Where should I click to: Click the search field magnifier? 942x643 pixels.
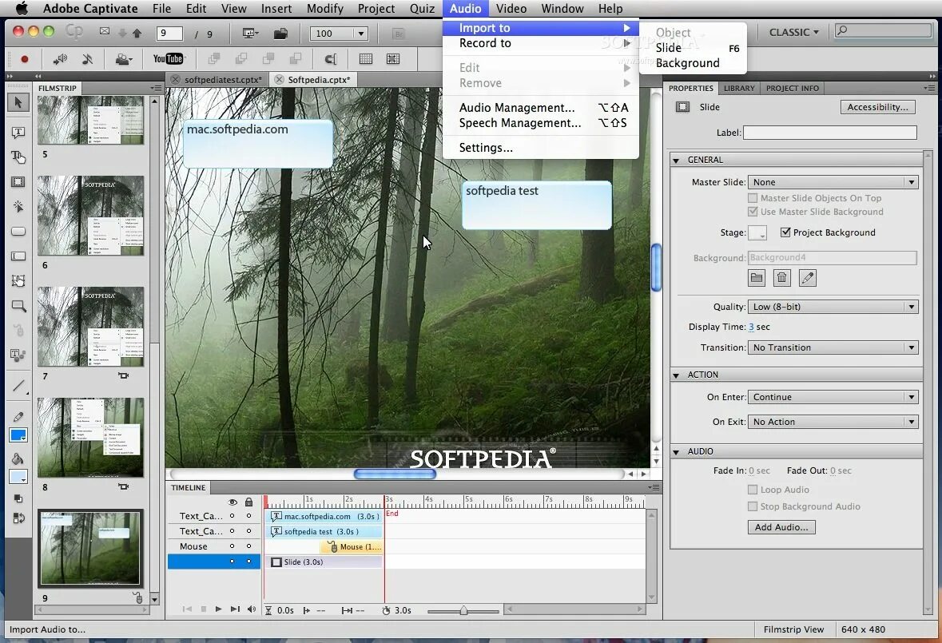(842, 30)
